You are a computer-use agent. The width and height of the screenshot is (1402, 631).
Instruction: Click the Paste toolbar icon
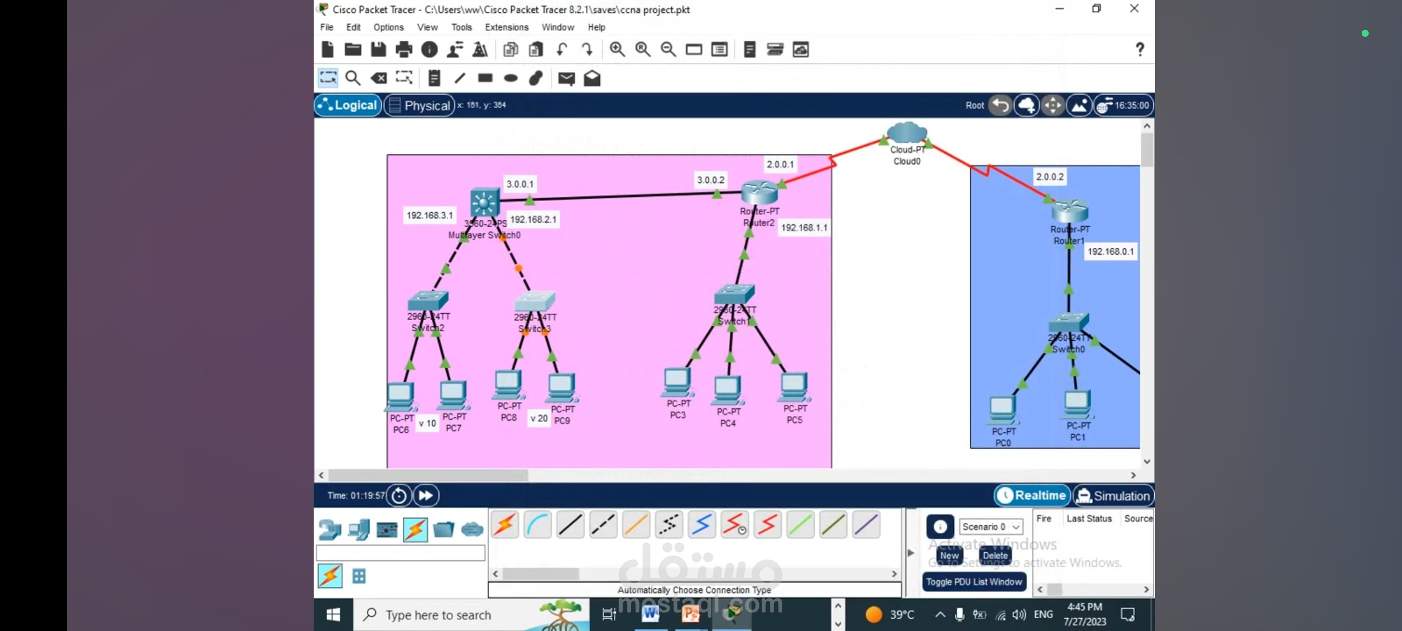coord(536,50)
